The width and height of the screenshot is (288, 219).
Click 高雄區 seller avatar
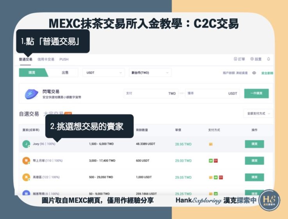[x=26, y=177]
